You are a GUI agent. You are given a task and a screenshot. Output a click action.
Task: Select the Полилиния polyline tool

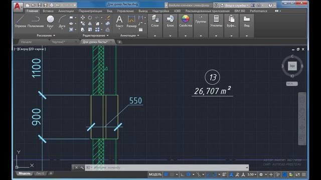(36, 21)
